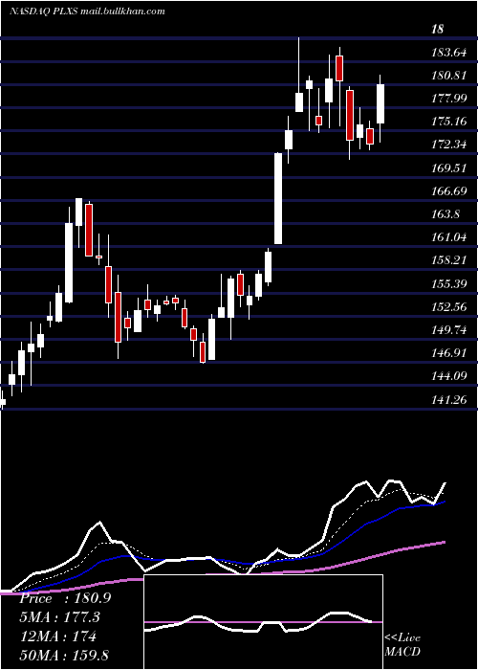The width and height of the screenshot is (478, 670).
Task: Click the partial 18 label at top right
Action: (x=438, y=30)
